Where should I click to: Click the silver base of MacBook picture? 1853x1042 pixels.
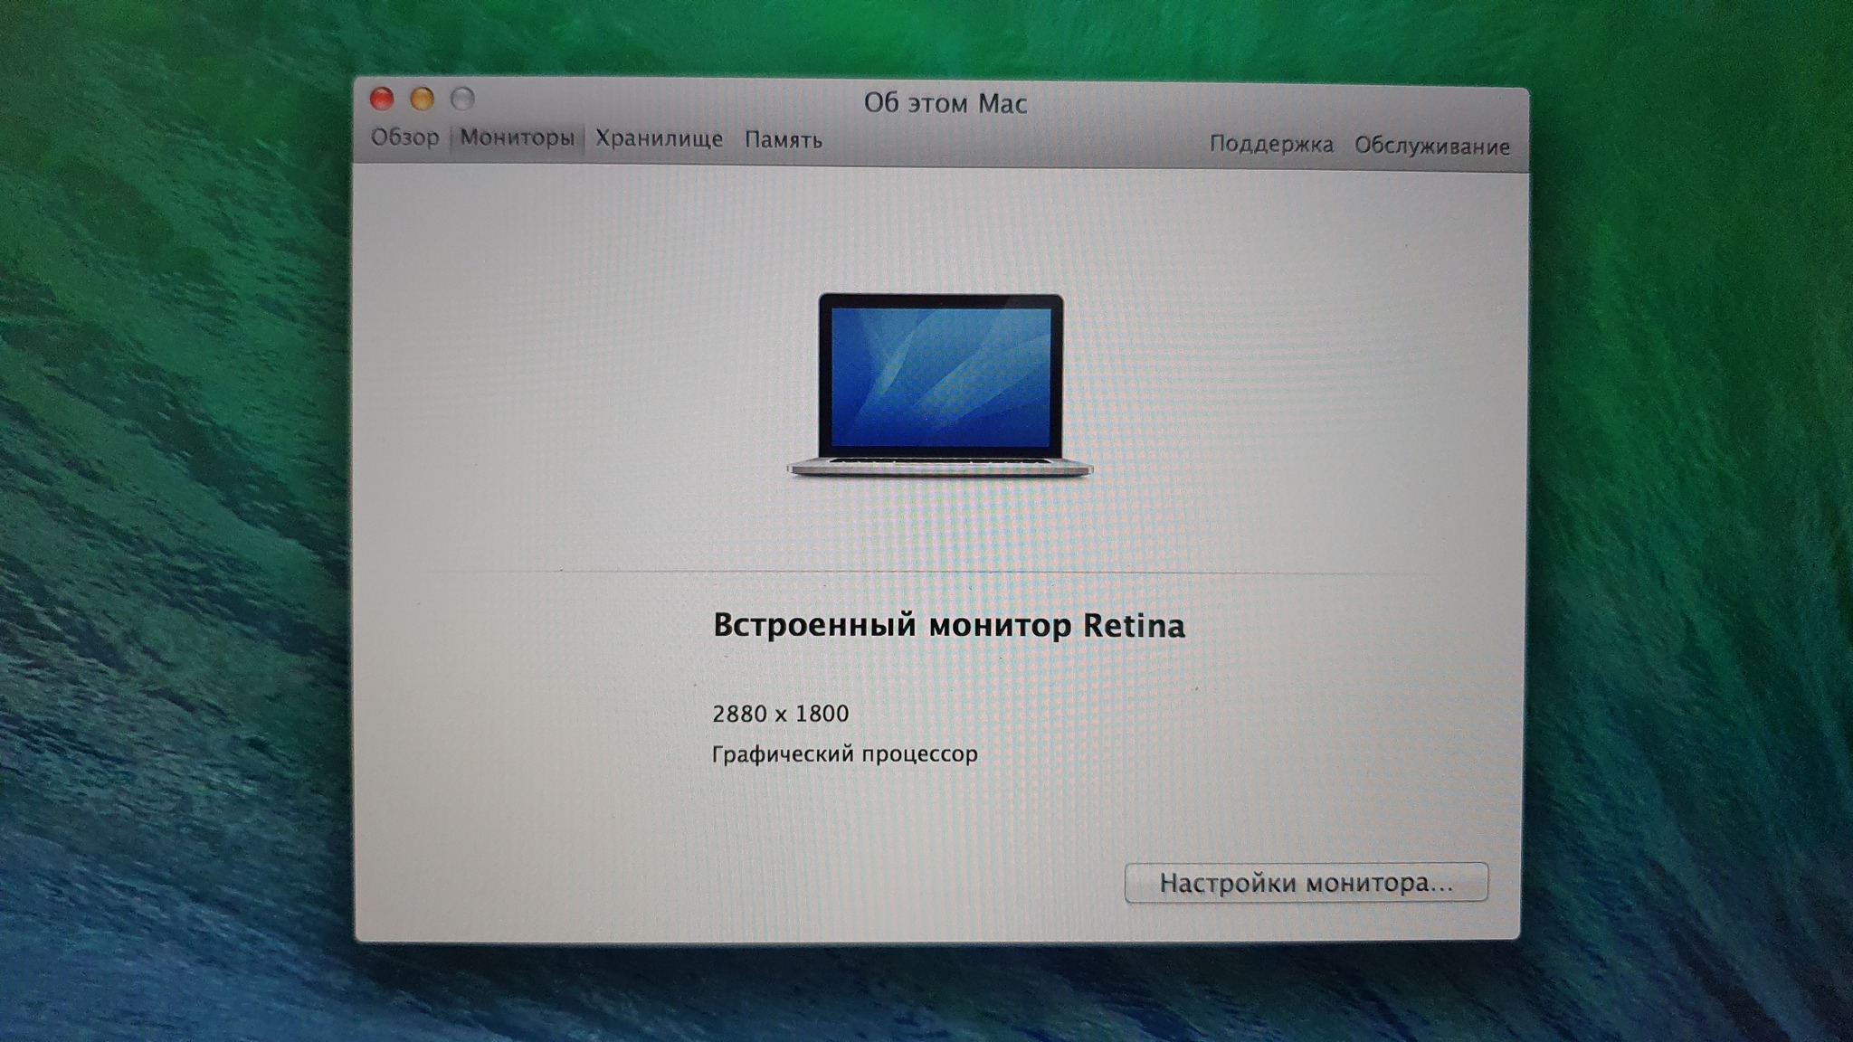(941, 469)
